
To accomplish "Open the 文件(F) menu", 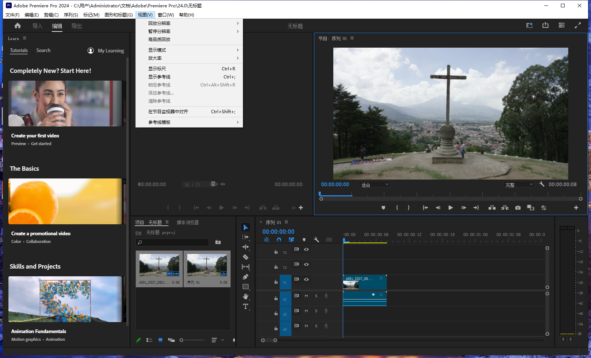I will click(x=12, y=15).
